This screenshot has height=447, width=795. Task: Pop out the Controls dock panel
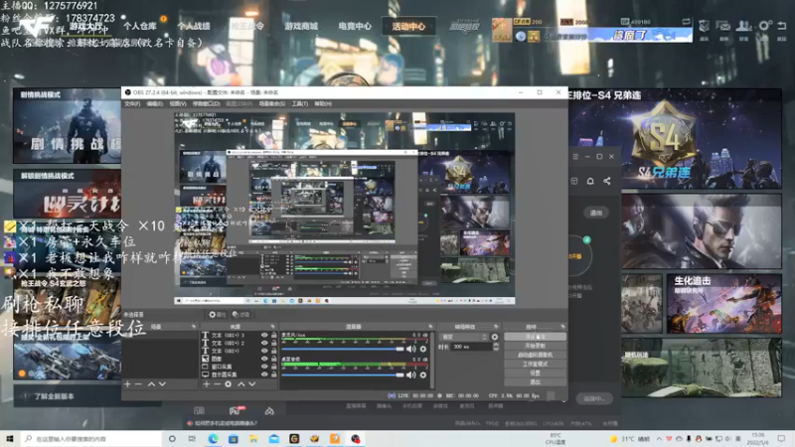[562, 327]
